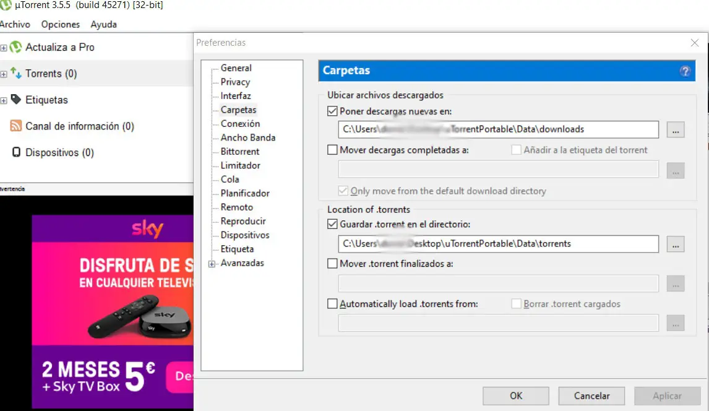
Task: Expand the Torrents (0) sidebar node
Action: (x=4, y=74)
